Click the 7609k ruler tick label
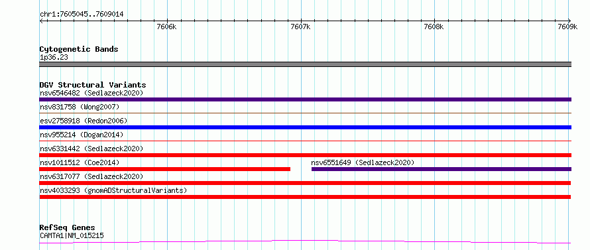The image size is (590, 250). [x=568, y=27]
